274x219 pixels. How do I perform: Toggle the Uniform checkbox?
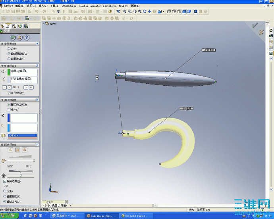click(9, 109)
